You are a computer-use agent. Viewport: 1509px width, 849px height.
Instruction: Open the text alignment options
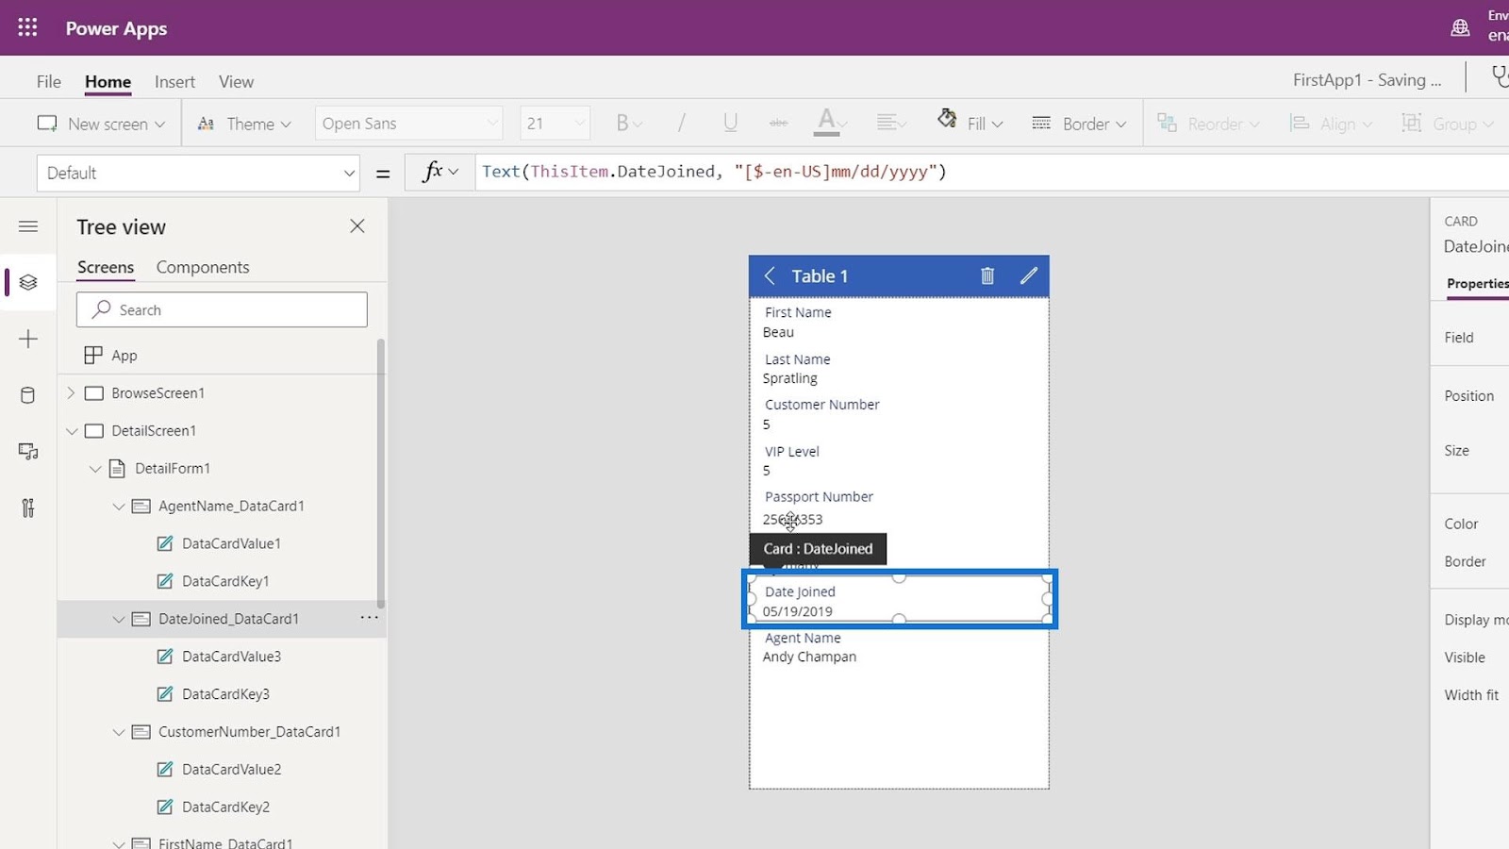click(x=891, y=124)
